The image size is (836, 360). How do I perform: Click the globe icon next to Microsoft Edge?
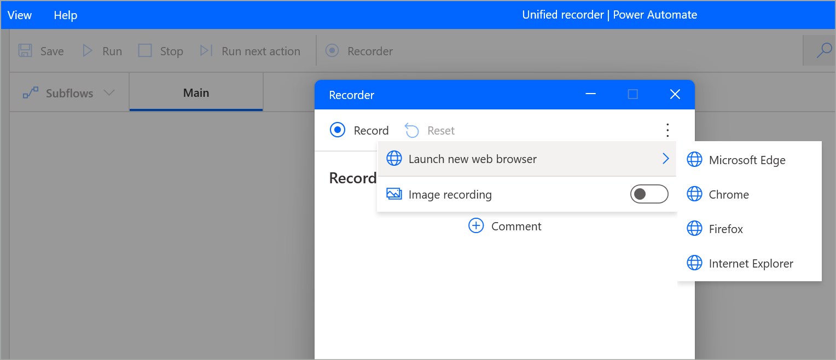(694, 159)
